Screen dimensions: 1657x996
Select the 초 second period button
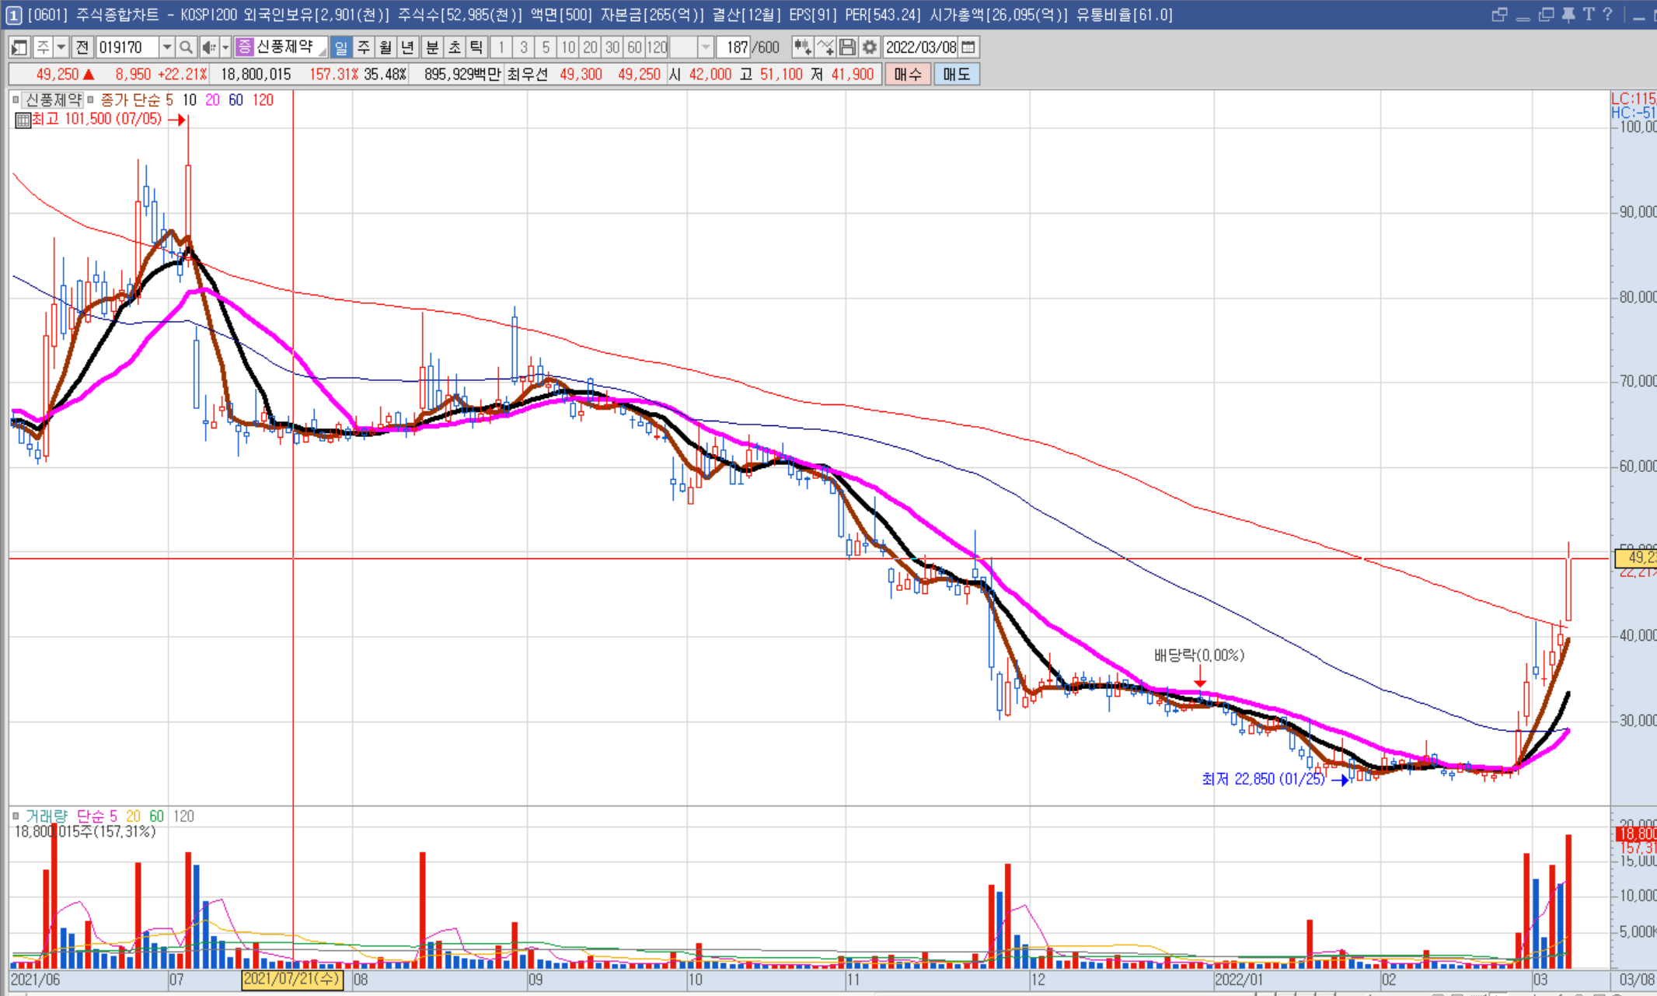click(x=455, y=47)
